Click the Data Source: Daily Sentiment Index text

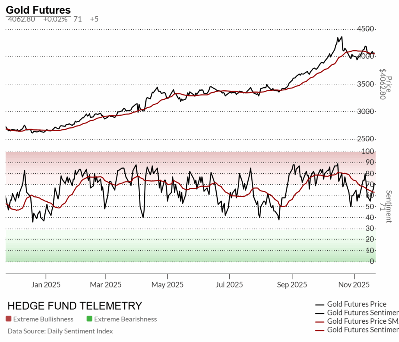point(60,331)
